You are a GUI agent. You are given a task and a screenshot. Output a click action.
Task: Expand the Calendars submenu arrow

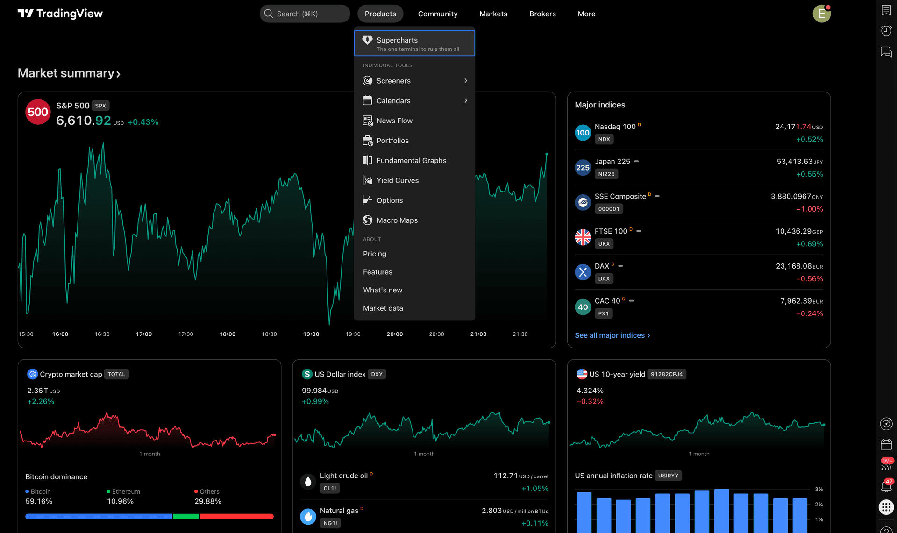465,100
